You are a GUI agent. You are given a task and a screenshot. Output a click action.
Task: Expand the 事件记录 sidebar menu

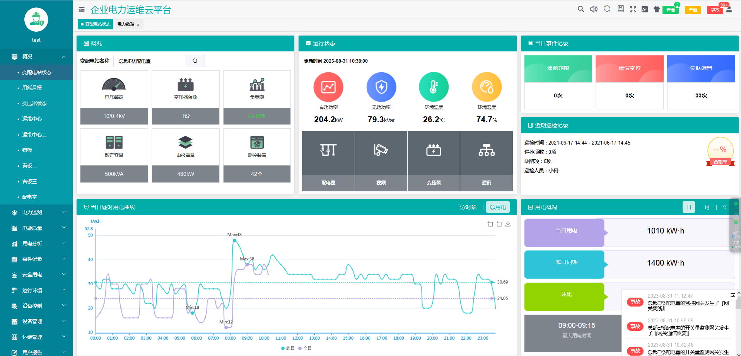36,259
